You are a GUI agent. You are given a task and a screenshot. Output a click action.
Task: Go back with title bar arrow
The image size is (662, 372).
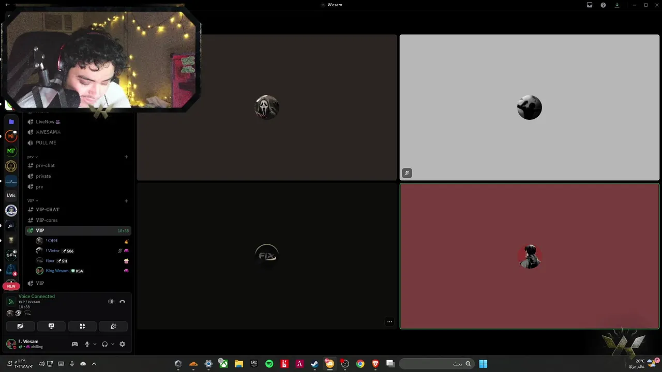click(x=7, y=5)
